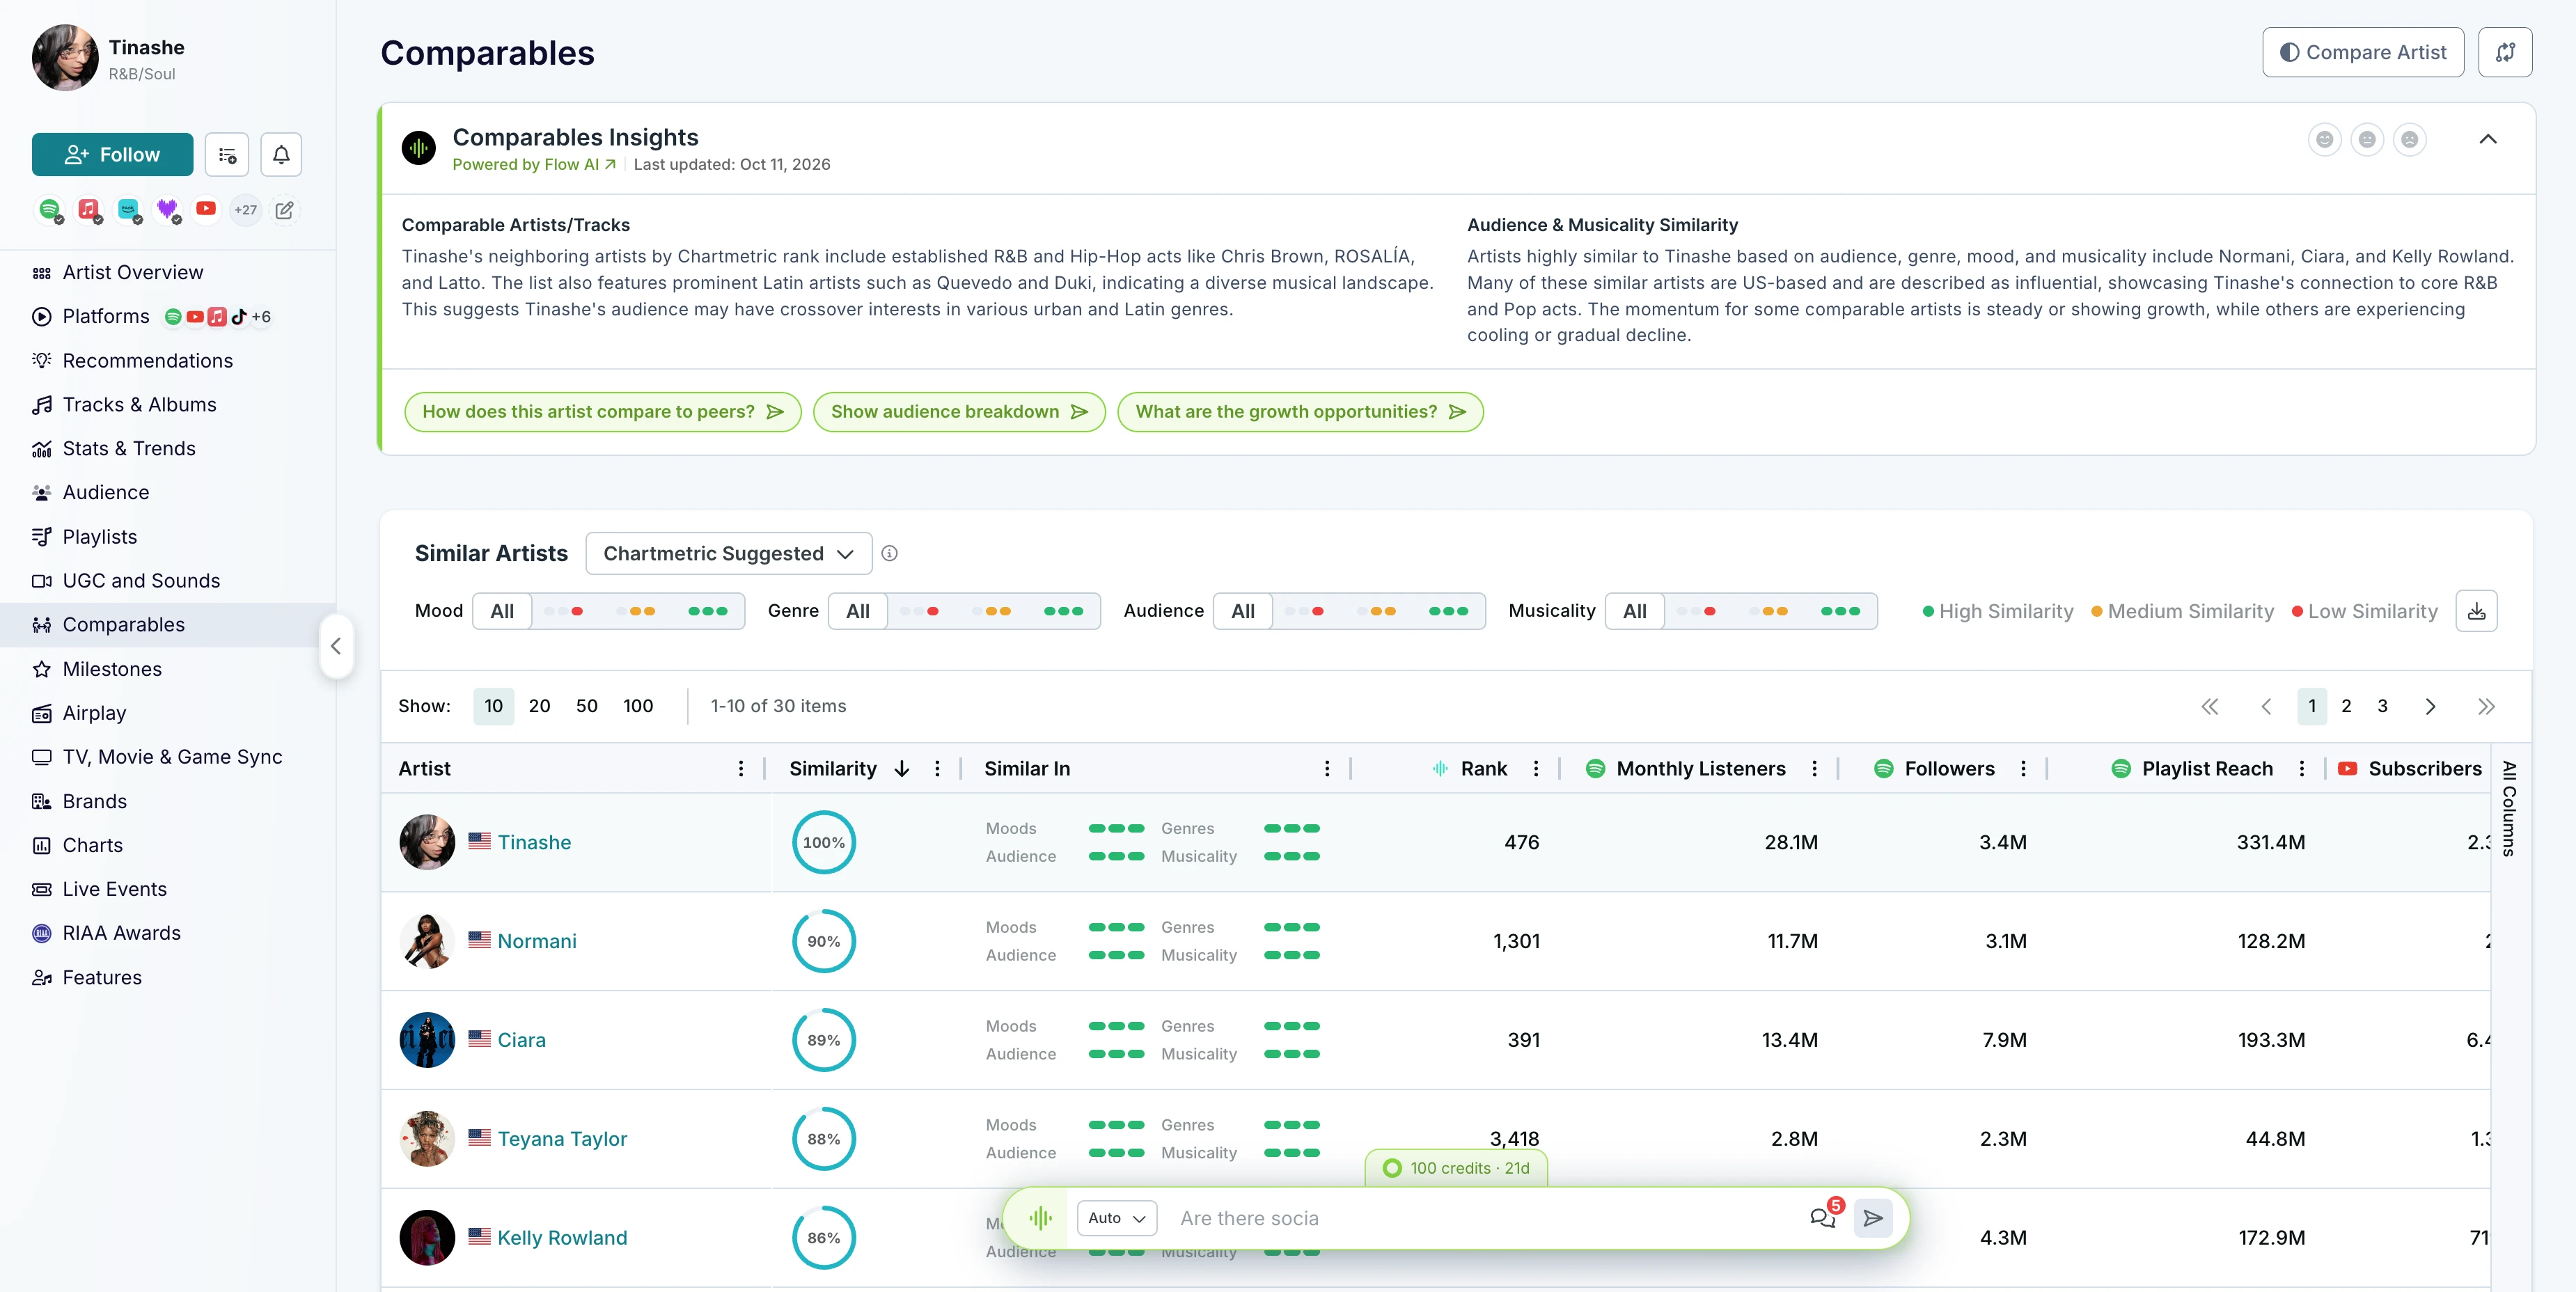Filter Audience by high similarity green dots

[1448, 611]
